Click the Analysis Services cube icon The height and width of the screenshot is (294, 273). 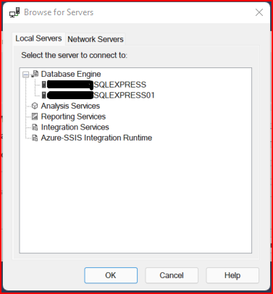point(35,106)
